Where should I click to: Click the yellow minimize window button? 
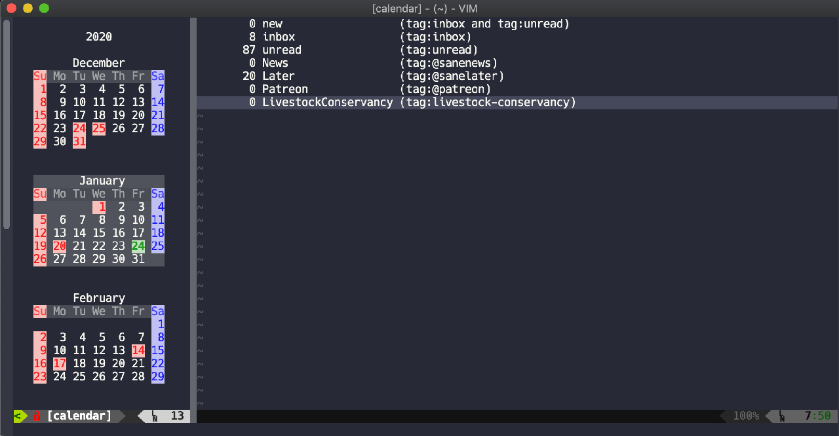pyautogui.click(x=28, y=9)
